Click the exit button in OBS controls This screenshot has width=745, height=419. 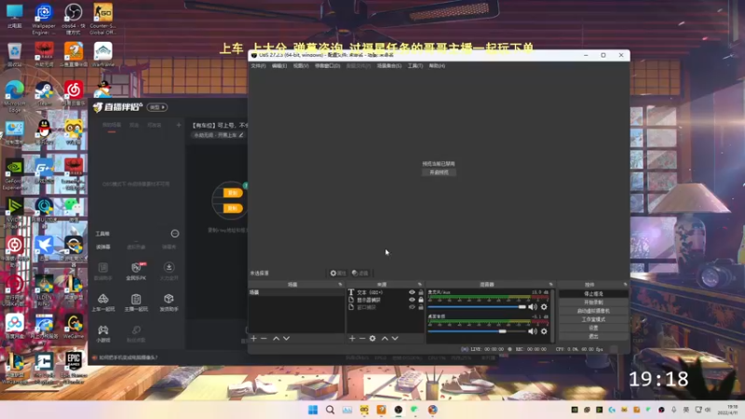(593, 336)
